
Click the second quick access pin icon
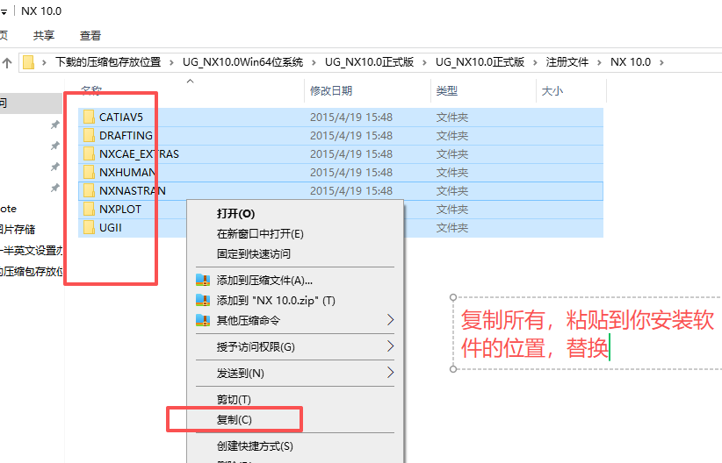pos(54,146)
